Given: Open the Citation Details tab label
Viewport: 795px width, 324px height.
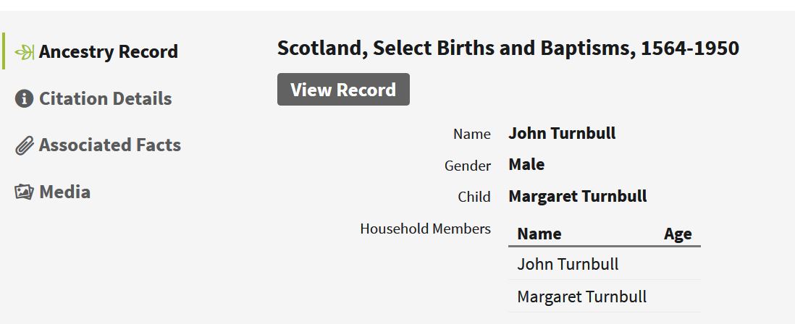Looking at the screenshot, I should [x=105, y=99].
